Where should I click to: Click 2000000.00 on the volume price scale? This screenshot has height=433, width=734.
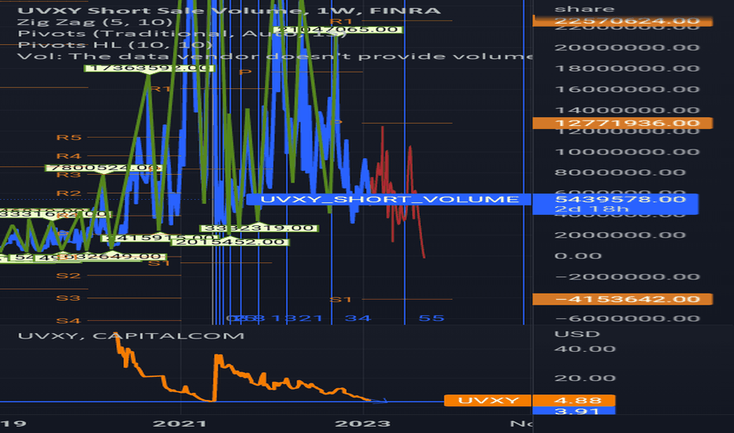pos(621,235)
